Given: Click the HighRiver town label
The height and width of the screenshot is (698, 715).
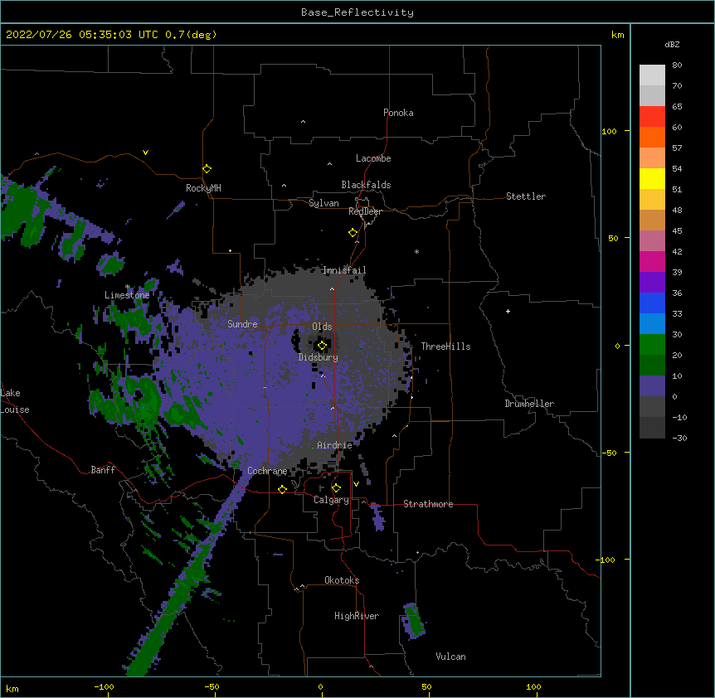Looking at the screenshot, I should [357, 616].
